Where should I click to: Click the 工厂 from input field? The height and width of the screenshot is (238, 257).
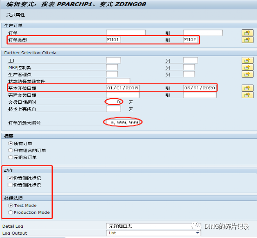coord(113,60)
